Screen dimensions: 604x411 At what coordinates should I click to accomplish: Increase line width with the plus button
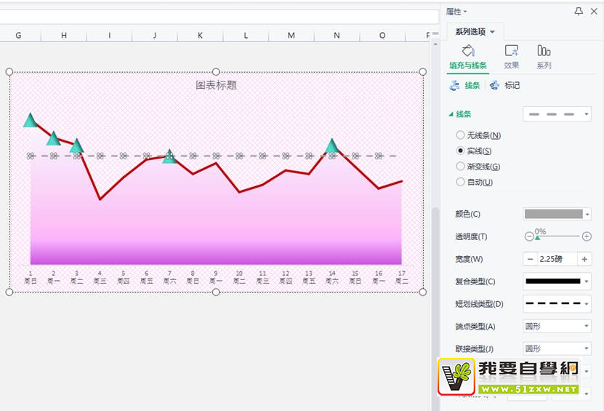[584, 259]
